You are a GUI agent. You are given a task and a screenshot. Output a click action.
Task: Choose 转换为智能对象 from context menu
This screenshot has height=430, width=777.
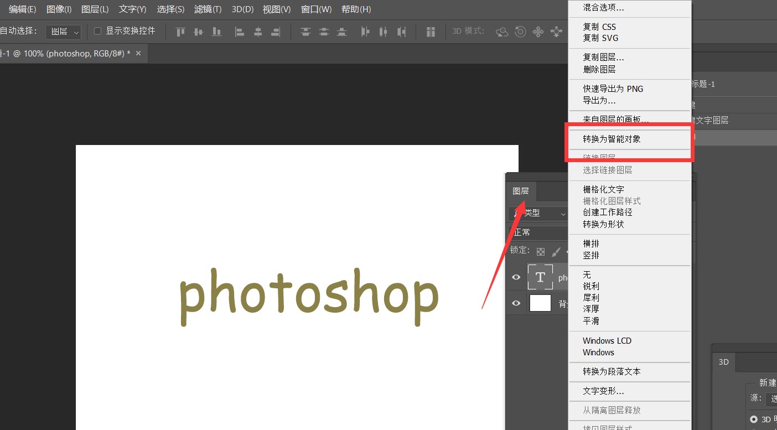pyautogui.click(x=630, y=139)
